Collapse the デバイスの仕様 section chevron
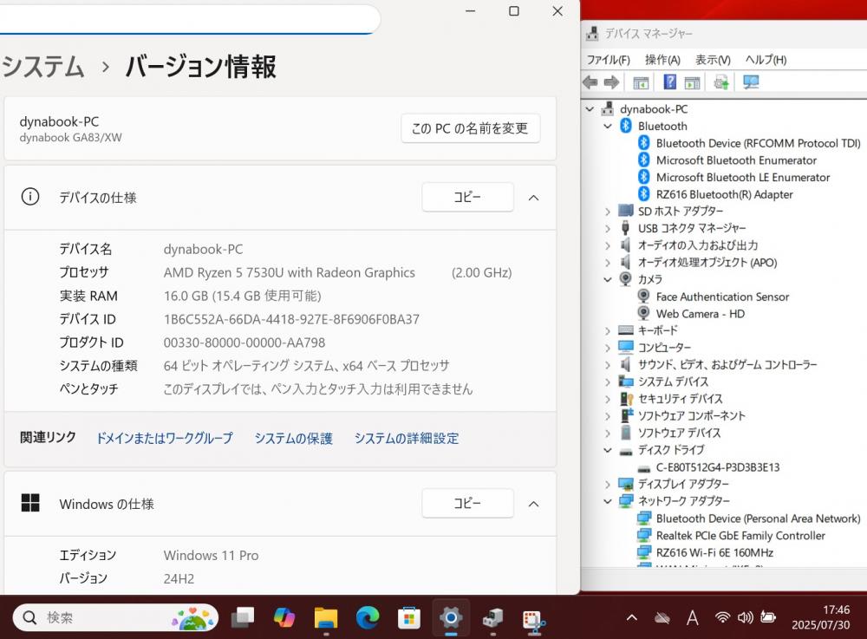Viewport: 867px width, 639px height. pos(533,198)
